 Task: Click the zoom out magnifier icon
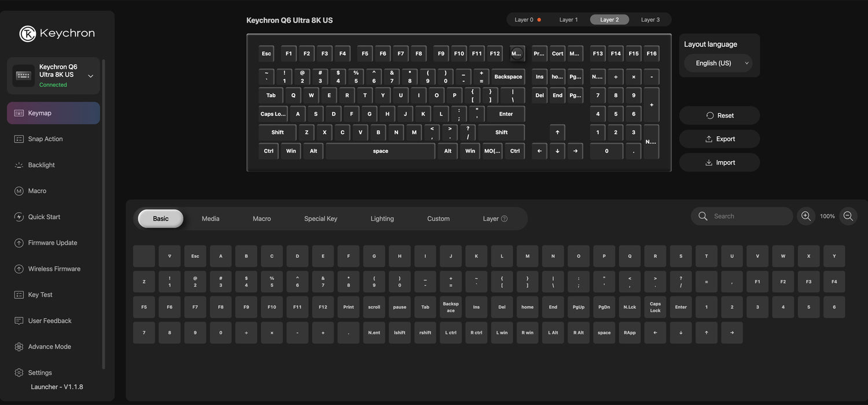(x=848, y=216)
